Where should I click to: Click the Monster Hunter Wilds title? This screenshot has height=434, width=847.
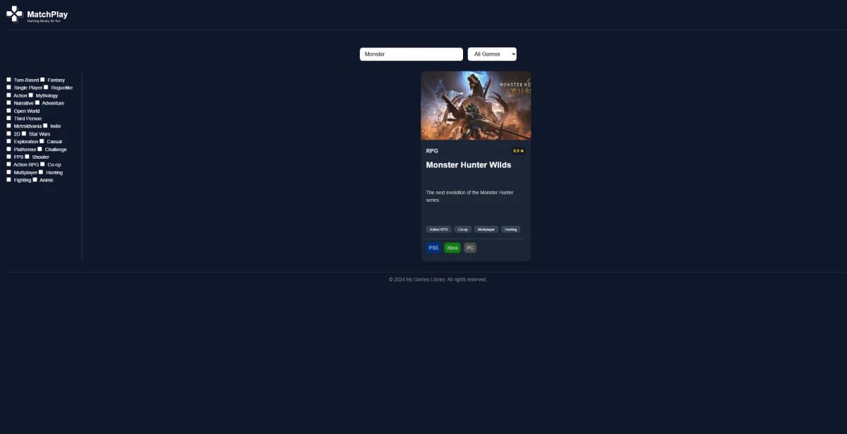(469, 165)
